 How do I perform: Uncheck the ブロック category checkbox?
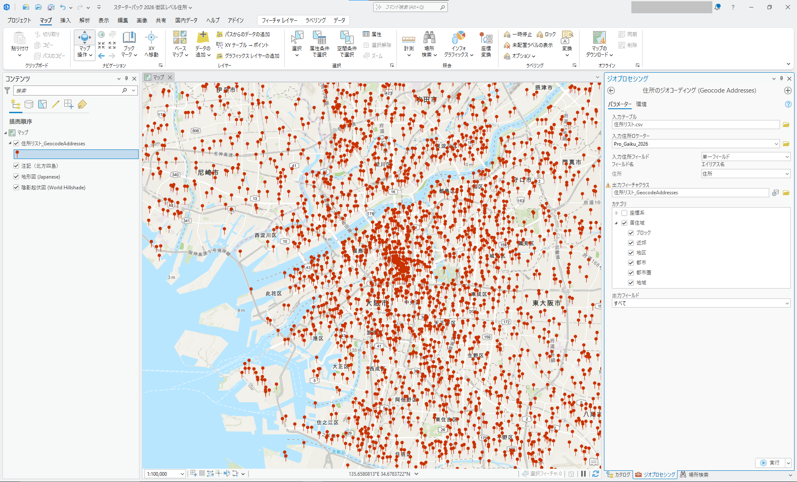click(631, 233)
